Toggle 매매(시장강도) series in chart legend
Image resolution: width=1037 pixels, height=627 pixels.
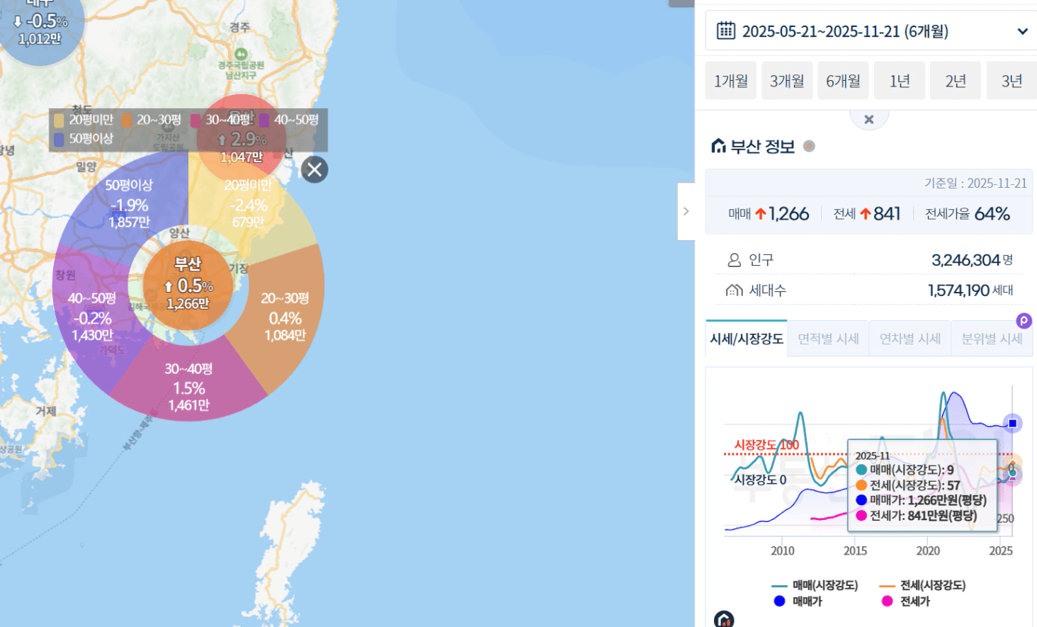(x=815, y=585)
